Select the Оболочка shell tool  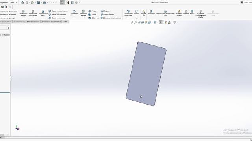(94, 18)
